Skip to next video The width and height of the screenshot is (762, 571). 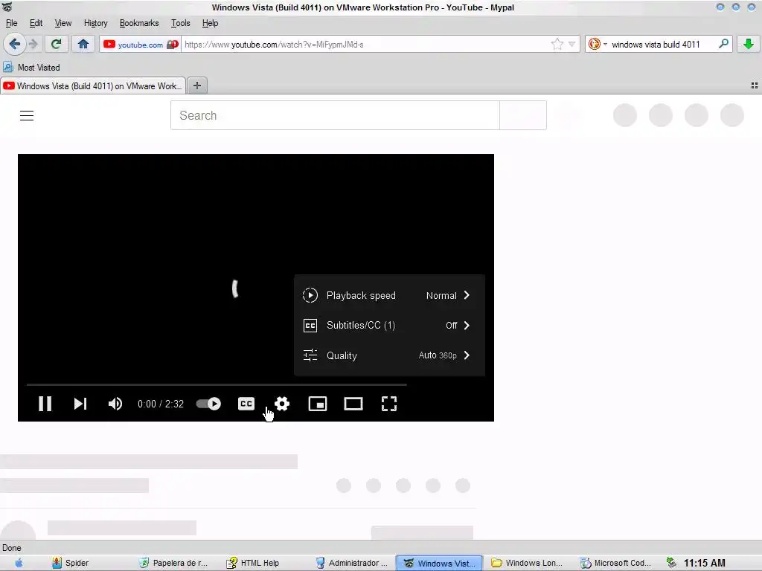[80, 404]
